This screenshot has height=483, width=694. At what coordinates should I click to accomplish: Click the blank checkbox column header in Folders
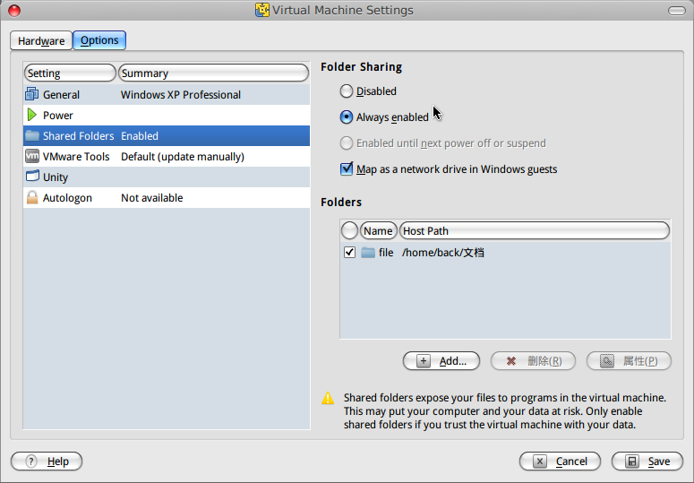click(x=349, y=230)
